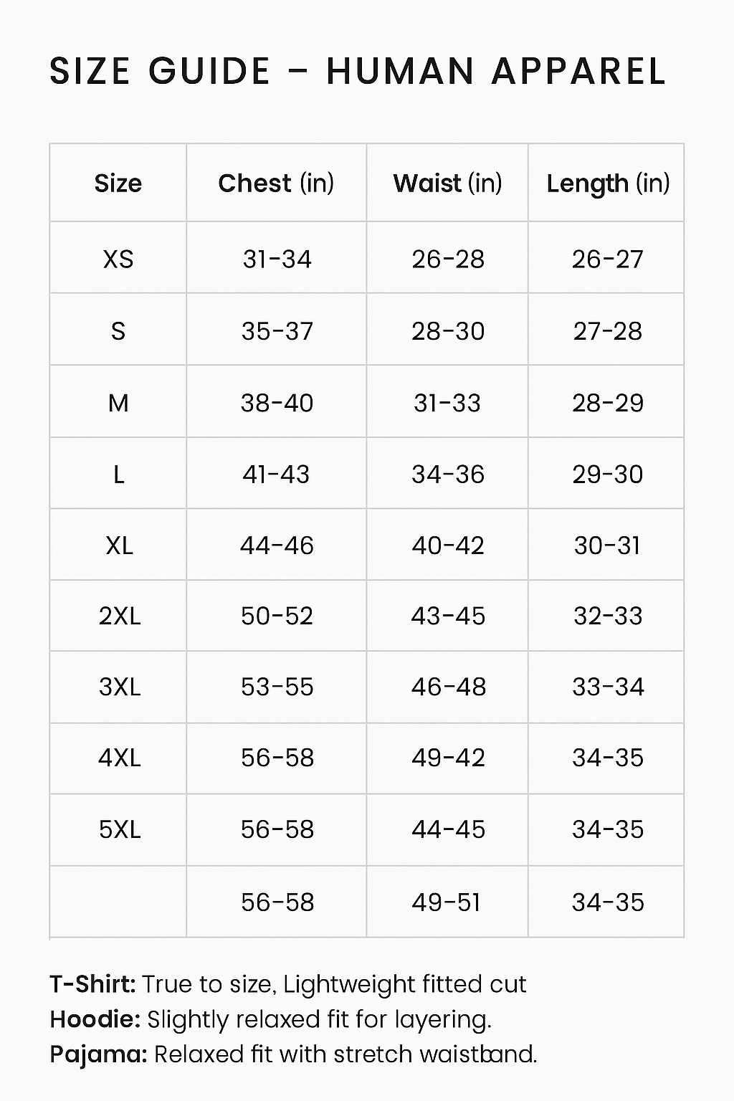Viewport: 734px width, 1101px height.
Task: Select chest value 44-46 in XL row
Action: pos(277,545)
